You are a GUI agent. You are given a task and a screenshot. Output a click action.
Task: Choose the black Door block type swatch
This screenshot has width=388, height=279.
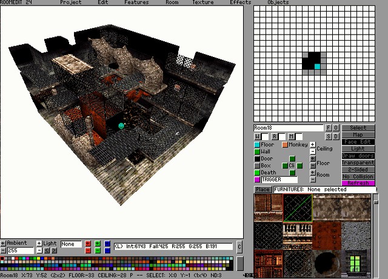pos(256,159)
